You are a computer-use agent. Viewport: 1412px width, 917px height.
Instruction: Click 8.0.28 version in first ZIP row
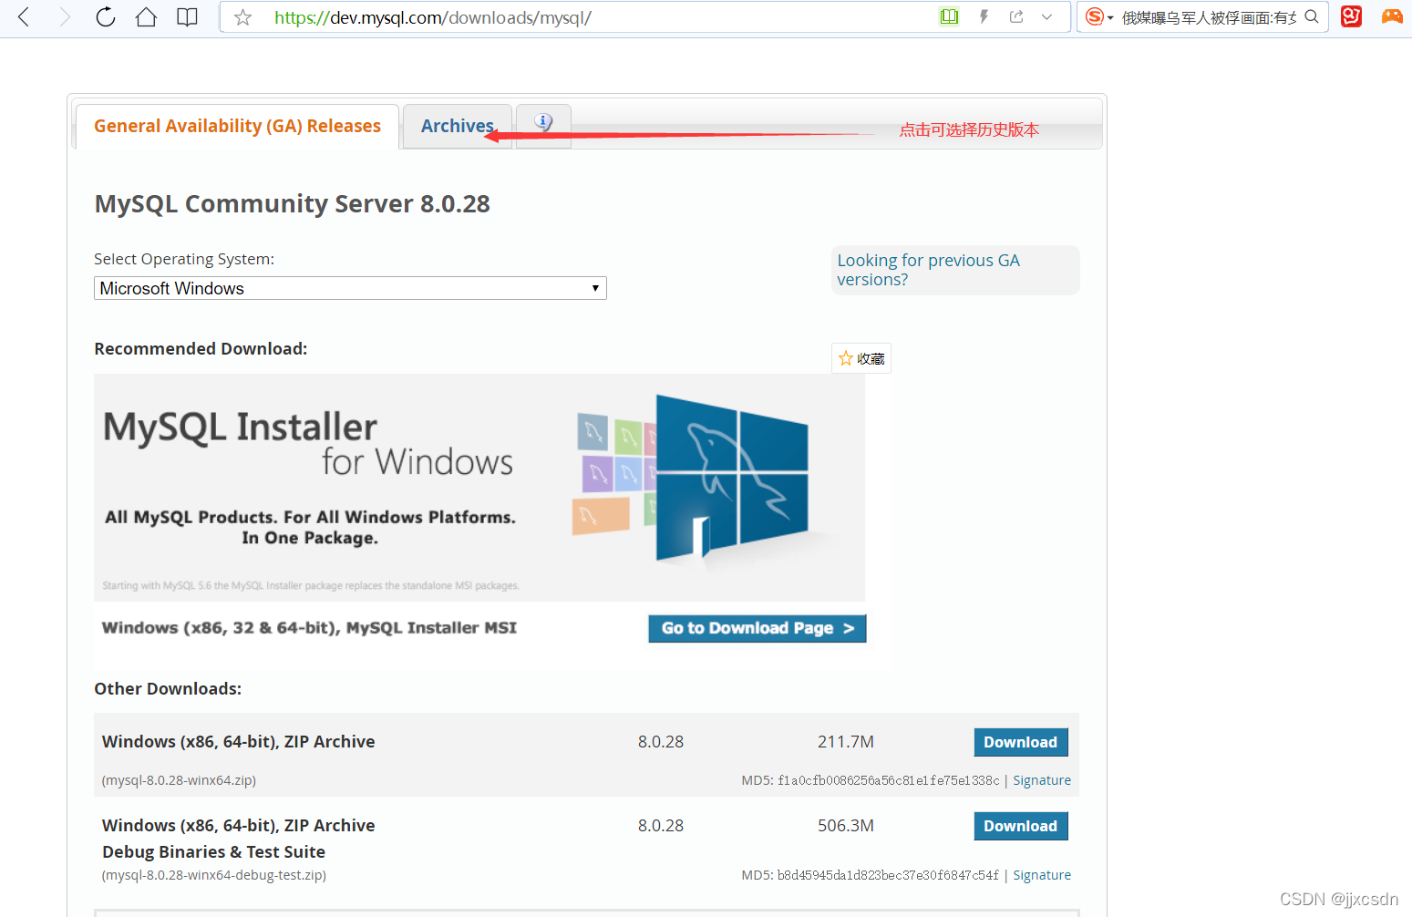point(661,742)
